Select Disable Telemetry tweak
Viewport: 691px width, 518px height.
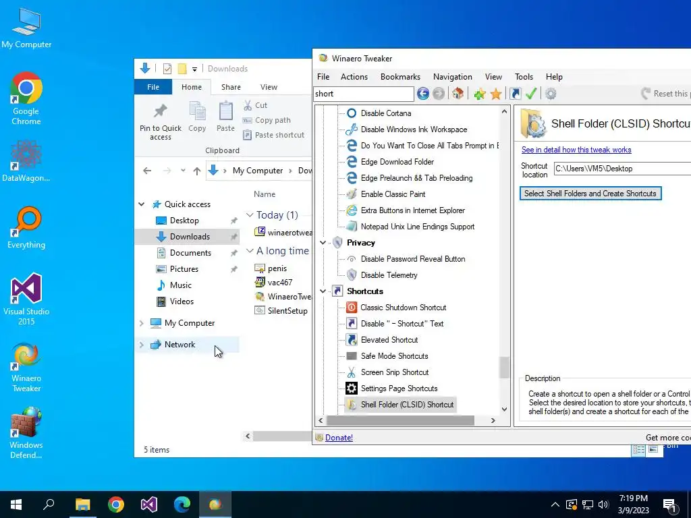tap(389, 275)
